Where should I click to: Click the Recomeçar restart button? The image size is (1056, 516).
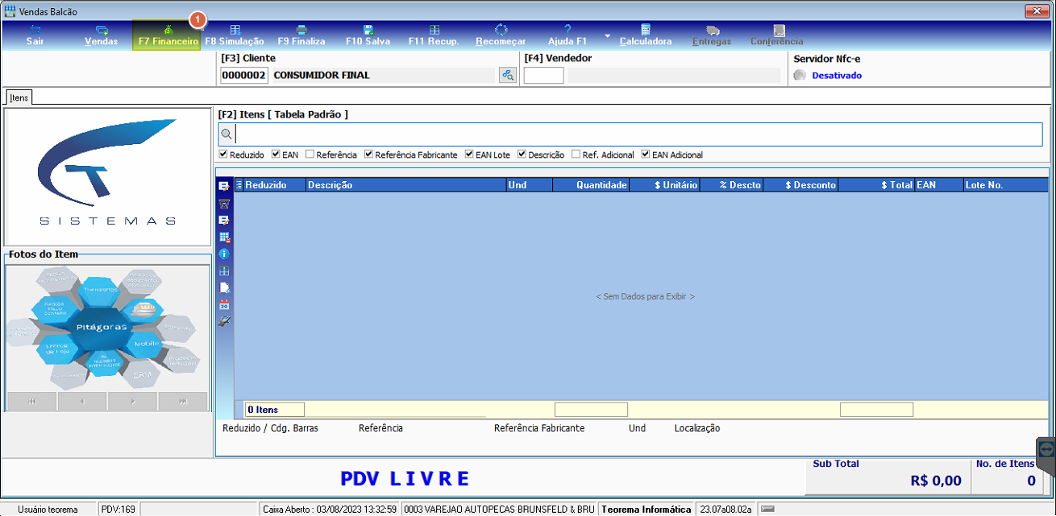pyautogui.click(x=501, y=35)
